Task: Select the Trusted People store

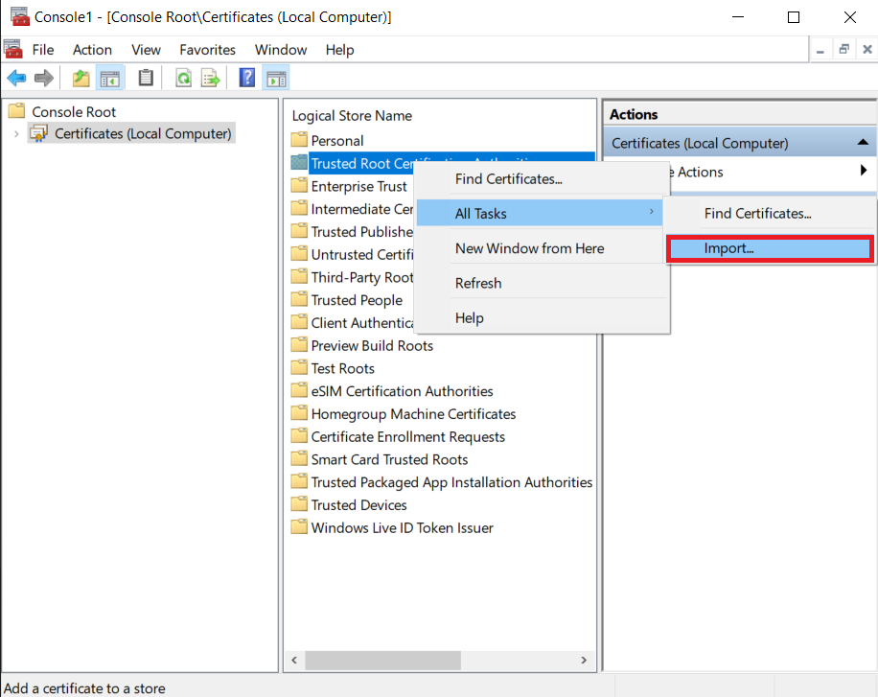Action: pos(357,300)
